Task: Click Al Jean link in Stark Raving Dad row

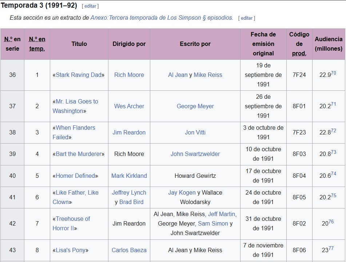Action: pyautogui.click(x=178, y=75)
